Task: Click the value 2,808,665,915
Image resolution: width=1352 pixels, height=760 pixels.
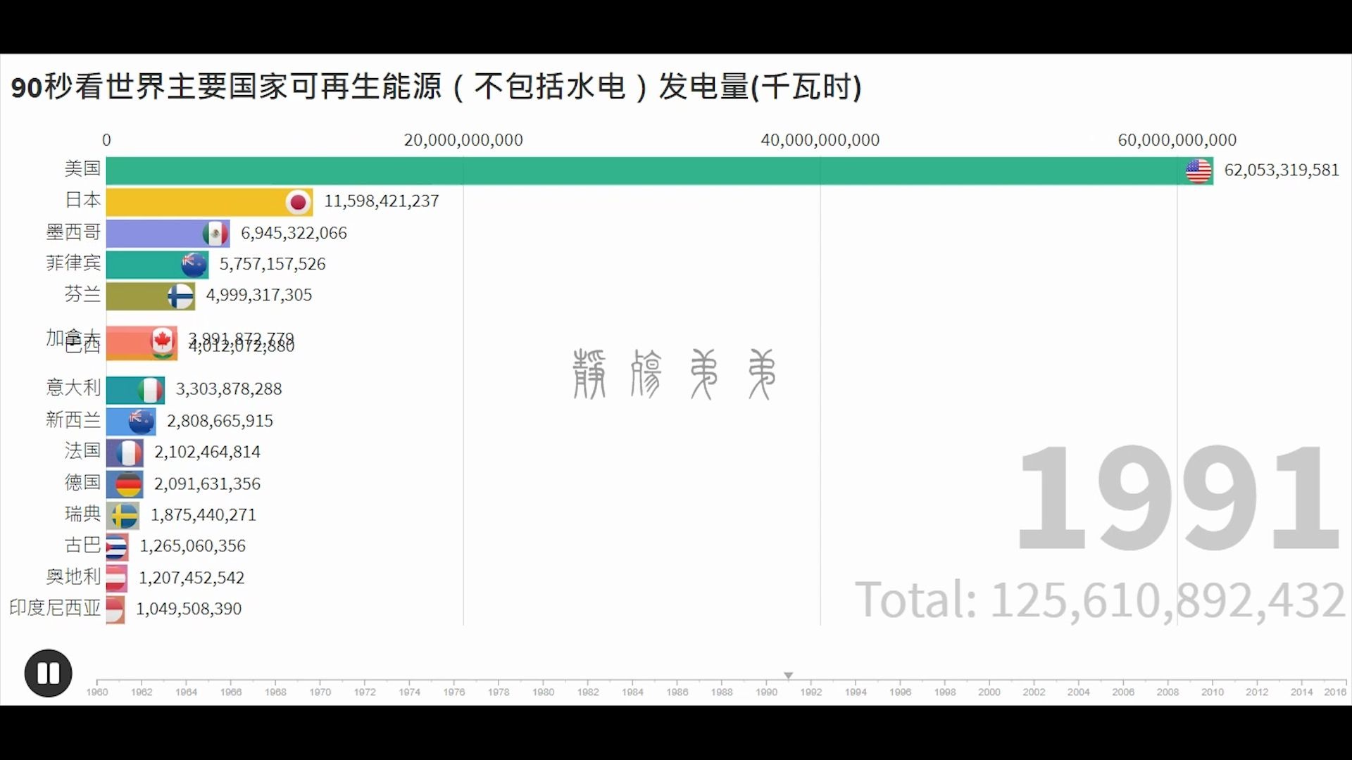Action: (x=220, y=421)
